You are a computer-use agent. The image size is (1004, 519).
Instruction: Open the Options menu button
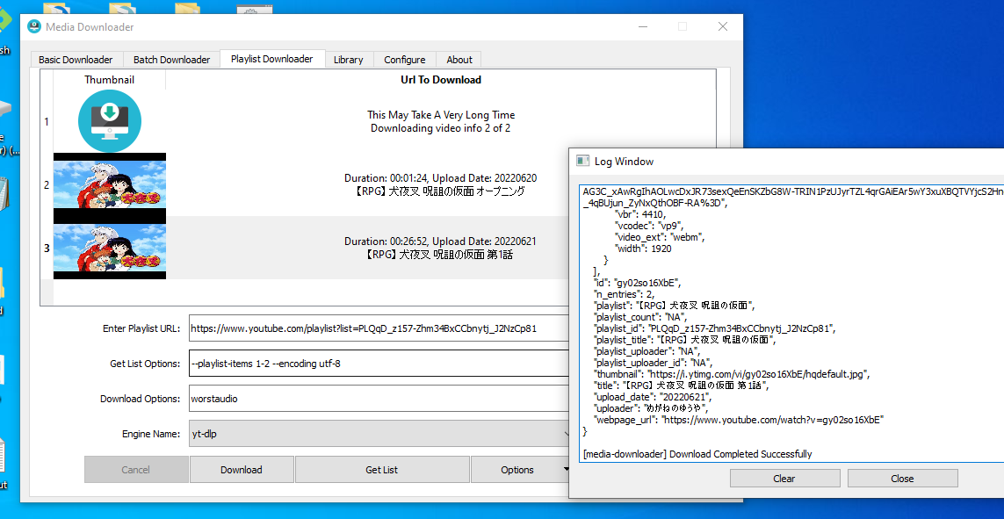point(520,470)
